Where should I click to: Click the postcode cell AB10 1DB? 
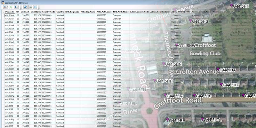coord(10,92)
